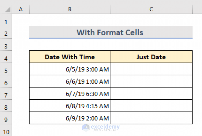Select column B header
This screenshot has height=136, width=202.
click(70, 9)
